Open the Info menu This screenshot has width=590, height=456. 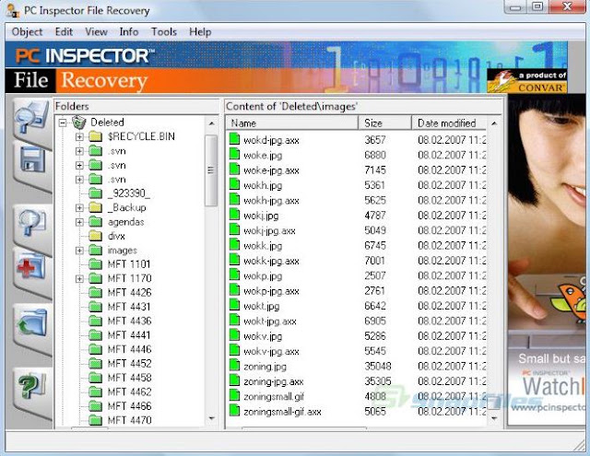pyautogui.click(x=129, y=31)
